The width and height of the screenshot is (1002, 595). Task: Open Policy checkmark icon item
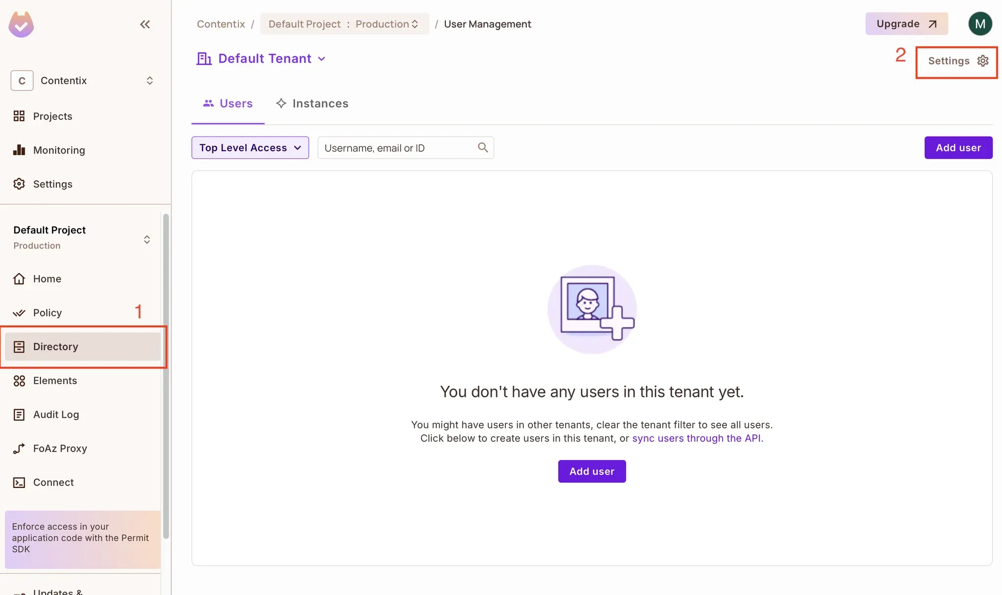tap(19, 313)
